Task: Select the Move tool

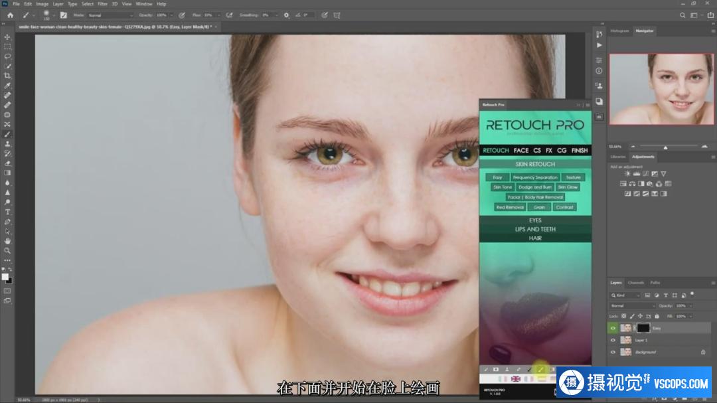Action: (x=7, y=37)
